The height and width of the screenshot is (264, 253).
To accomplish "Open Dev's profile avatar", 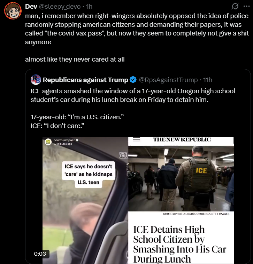I will pyautogui.click(x=13, y=11).
